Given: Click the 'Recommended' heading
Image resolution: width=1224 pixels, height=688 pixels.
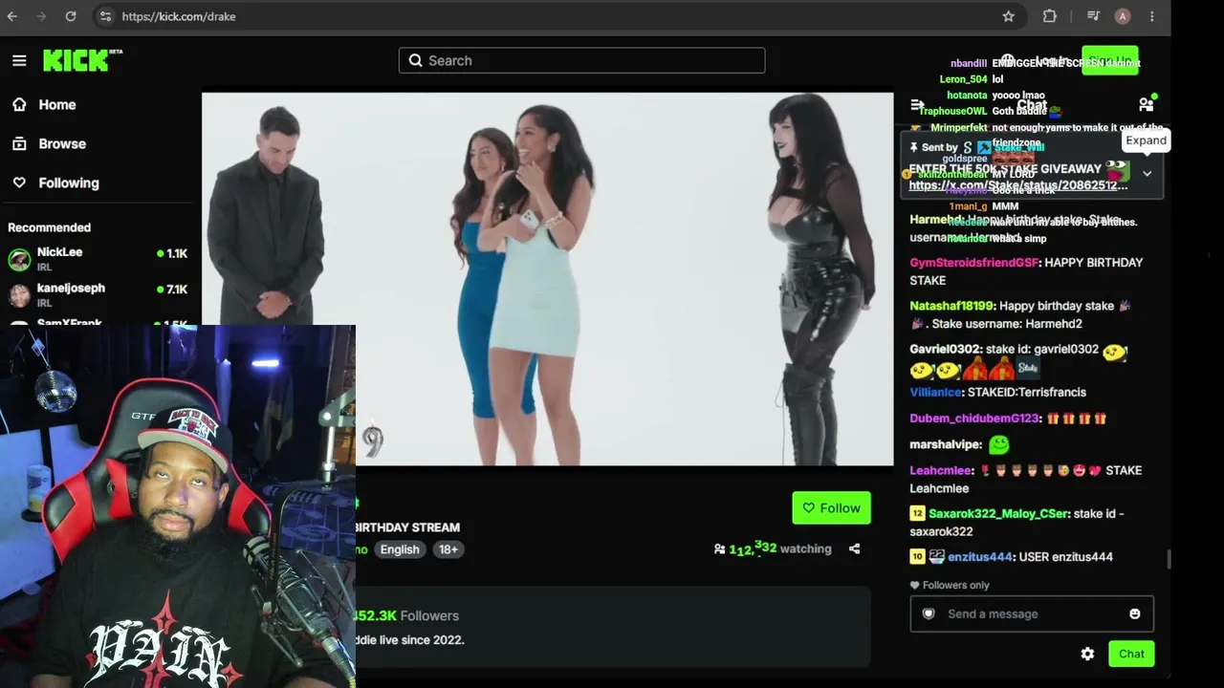Looking at the screenshot, I should (x=49, y=227).
